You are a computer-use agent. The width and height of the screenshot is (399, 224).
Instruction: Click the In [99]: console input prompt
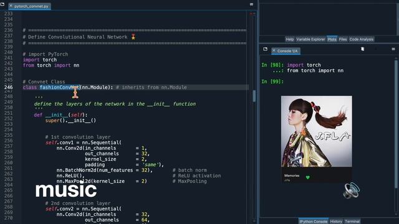click(x=272, y=82)
